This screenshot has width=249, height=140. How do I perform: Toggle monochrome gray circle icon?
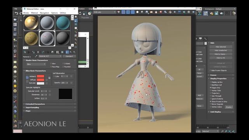tap(142, 12)
